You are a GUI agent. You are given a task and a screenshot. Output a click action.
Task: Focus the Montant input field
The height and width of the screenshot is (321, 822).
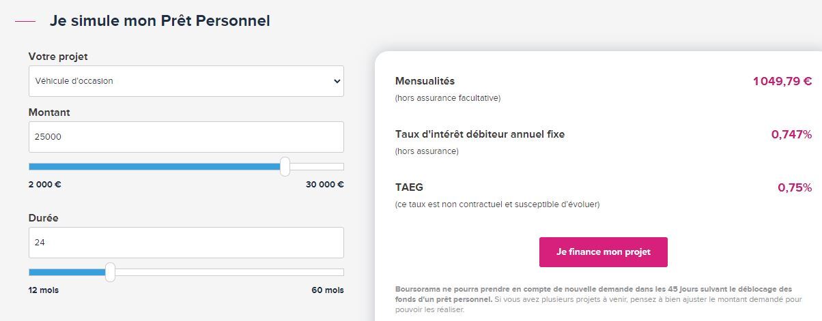(x=186, y=137)
